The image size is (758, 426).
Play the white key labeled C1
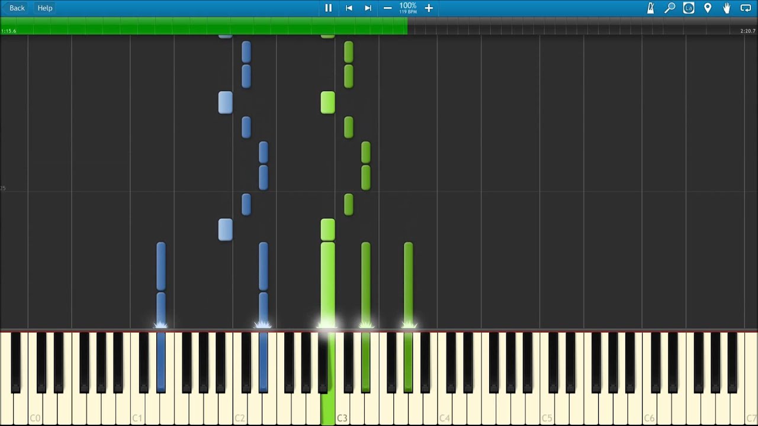pyautogui.click(x=137, y=408)
